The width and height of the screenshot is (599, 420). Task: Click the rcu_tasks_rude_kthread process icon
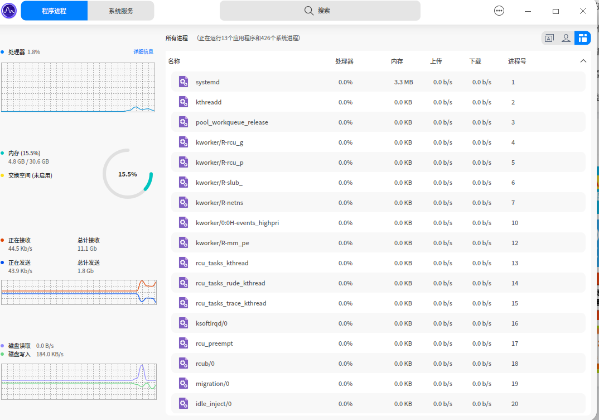point(183,283)
